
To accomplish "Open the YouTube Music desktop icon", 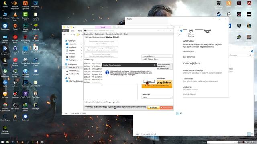I will pyautogui.click(x=15, y=39).
